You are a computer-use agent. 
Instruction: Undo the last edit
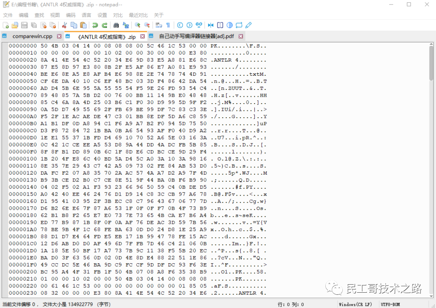pyautogui.click(x=94, y=25)
